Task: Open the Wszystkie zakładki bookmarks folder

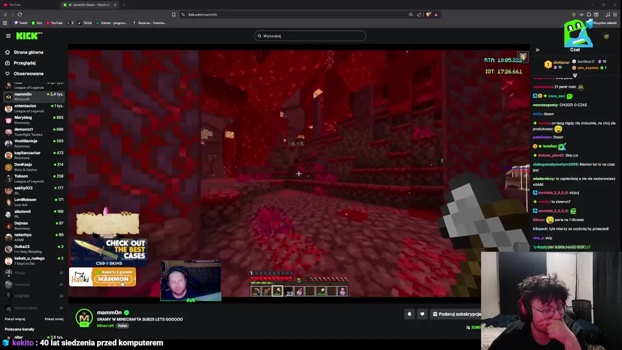Action: 605,23
